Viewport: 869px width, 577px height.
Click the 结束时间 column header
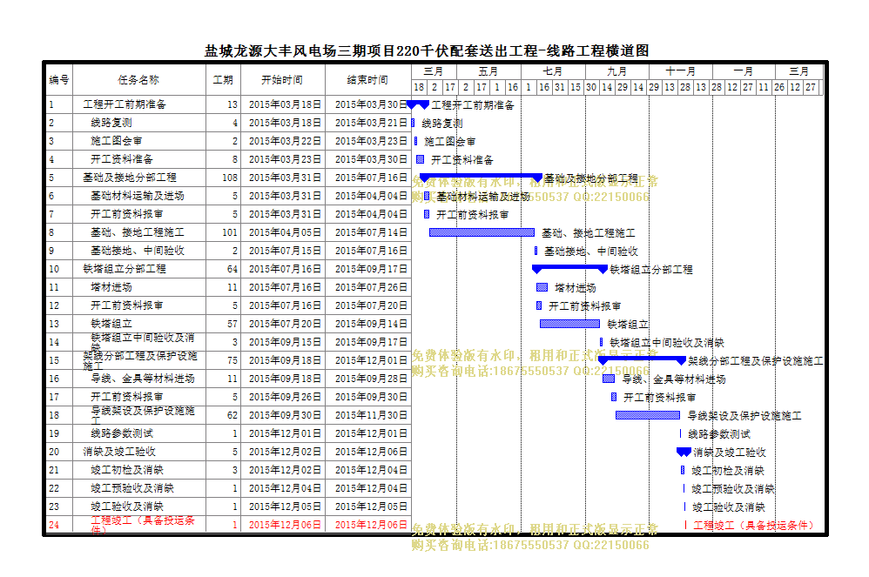368,80
